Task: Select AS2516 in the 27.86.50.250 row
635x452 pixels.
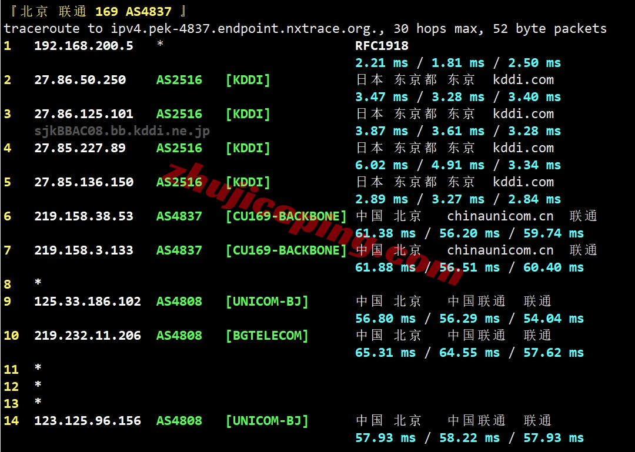Action: [179, 80]
